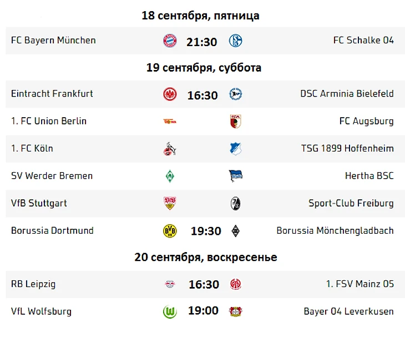The width and height of the screenshot is (405, 337).
Task: Click the VfL Wolfsburg green logo
Action: (x=170, y=311)
